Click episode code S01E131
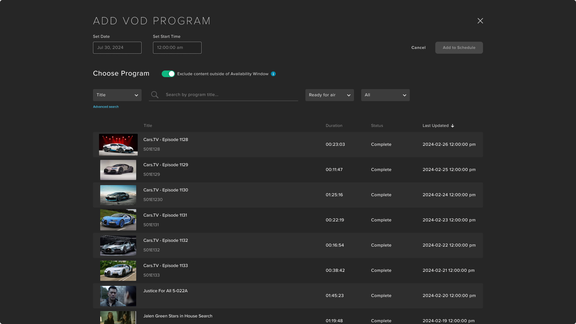 tap(151, 225)
